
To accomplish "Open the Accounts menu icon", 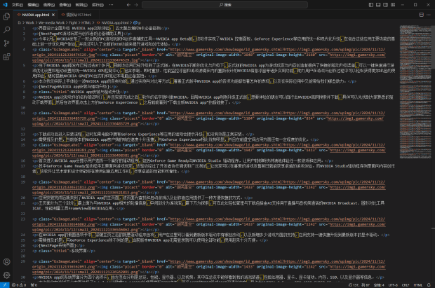I will pyautogui.click(x=6, y=261).
